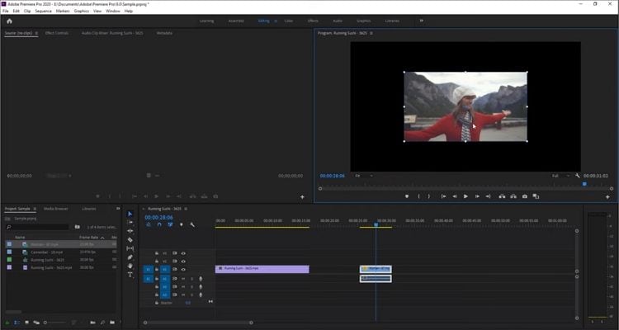Open the File menu
Screen dimensions: 619x330
click(x=6, y=11)
